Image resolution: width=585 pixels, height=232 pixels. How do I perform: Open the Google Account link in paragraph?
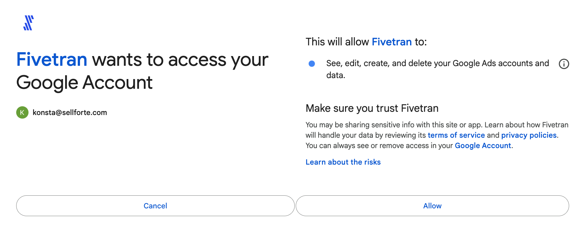pyautogui.click(x=483, y=145)
